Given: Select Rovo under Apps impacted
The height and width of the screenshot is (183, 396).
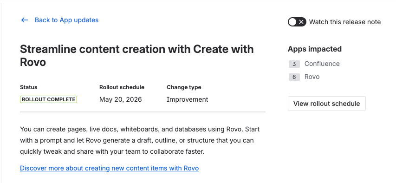Looking at the screenshot, I should pyautogui.click(x=312, y=77).
